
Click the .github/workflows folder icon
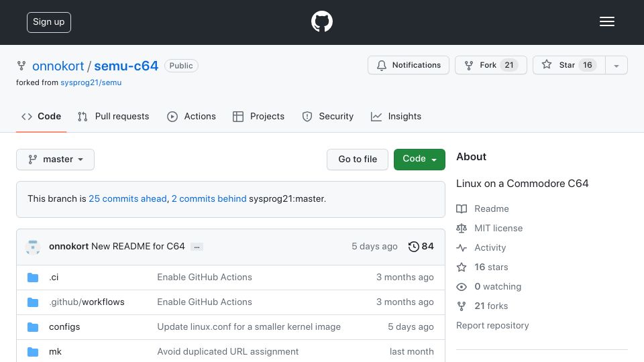point(33,302)
